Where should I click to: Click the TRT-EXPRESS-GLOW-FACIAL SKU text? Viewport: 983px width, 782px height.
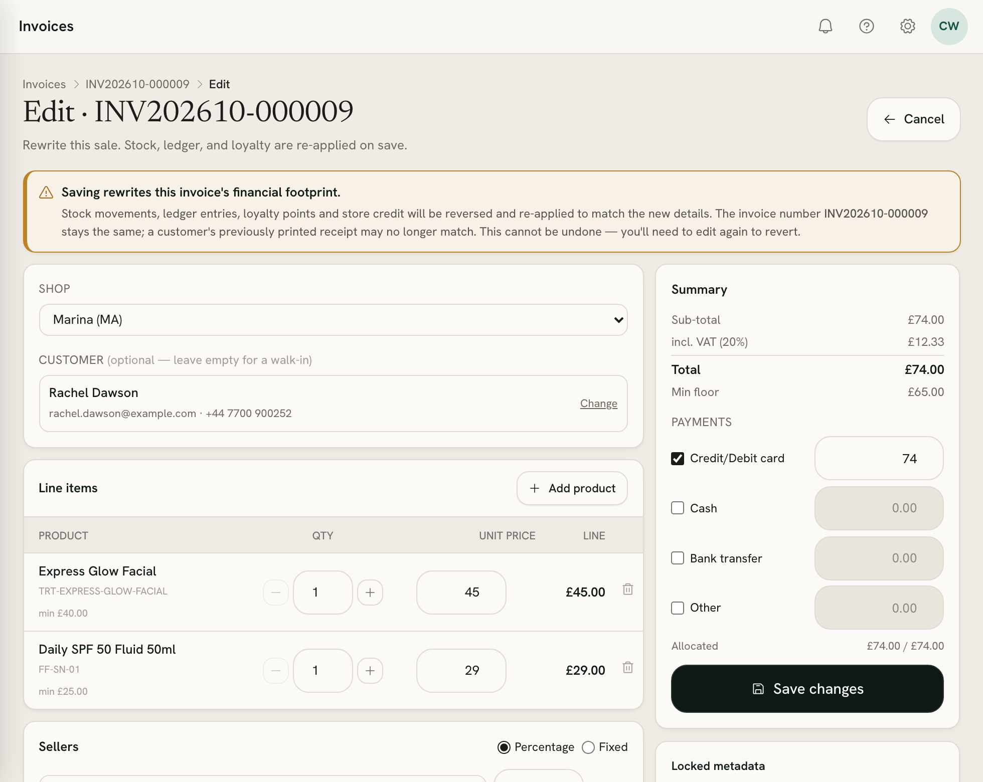point(103,591)
